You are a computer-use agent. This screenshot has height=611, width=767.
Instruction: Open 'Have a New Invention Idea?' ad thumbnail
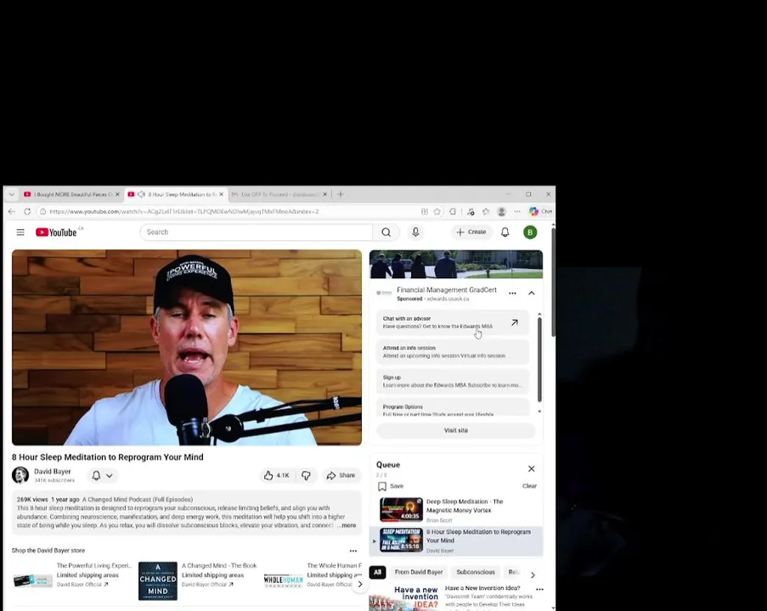pos(404,597)
